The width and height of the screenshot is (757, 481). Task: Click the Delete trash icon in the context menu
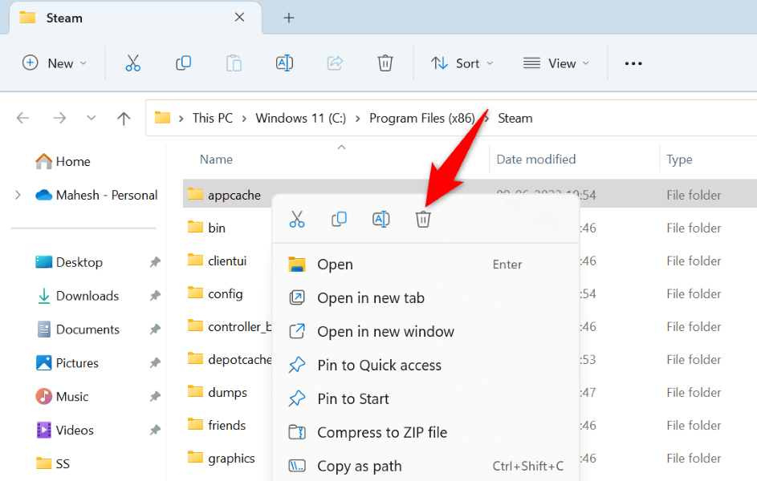423,219
